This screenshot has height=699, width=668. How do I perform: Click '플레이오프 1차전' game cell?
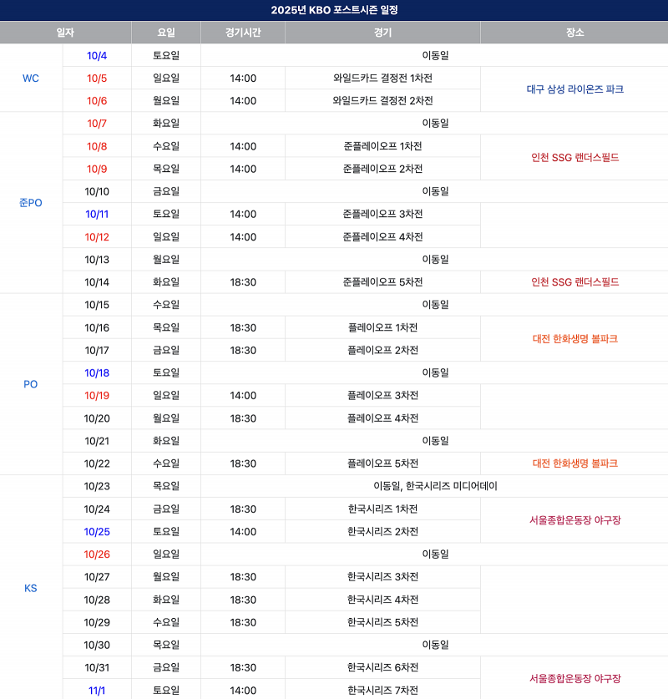tap(382, 327)
